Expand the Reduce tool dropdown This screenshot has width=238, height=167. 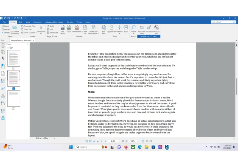click(120, 34)
